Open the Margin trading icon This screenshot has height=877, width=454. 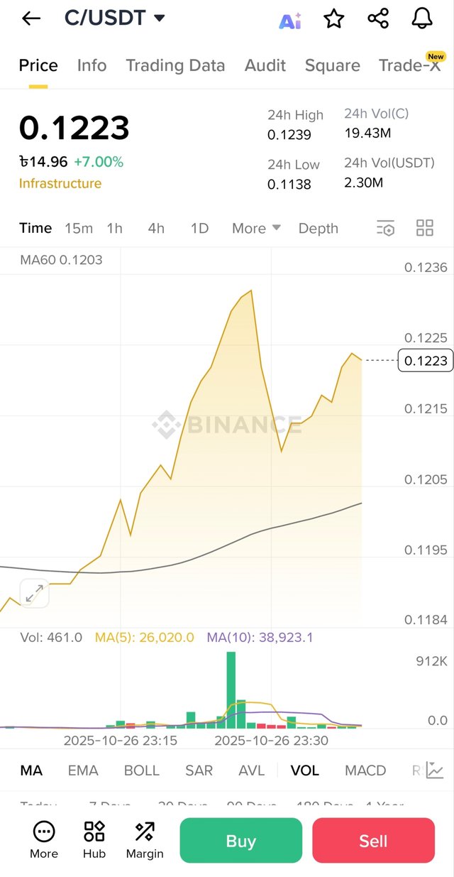pyautogui.click(x=145, y=839)
